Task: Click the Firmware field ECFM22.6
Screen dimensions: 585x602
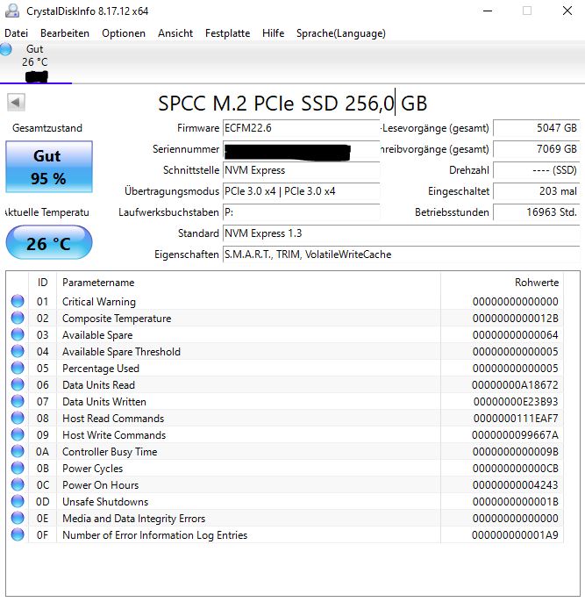Action: [x=301, y=128]
